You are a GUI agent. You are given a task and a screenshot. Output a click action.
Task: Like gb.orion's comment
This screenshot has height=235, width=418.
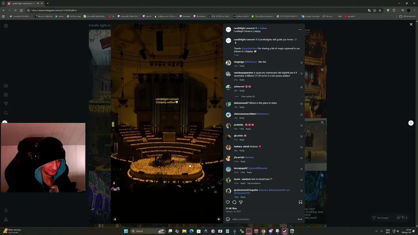[x=301, y=136]
